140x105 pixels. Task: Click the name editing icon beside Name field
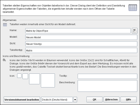135,31
